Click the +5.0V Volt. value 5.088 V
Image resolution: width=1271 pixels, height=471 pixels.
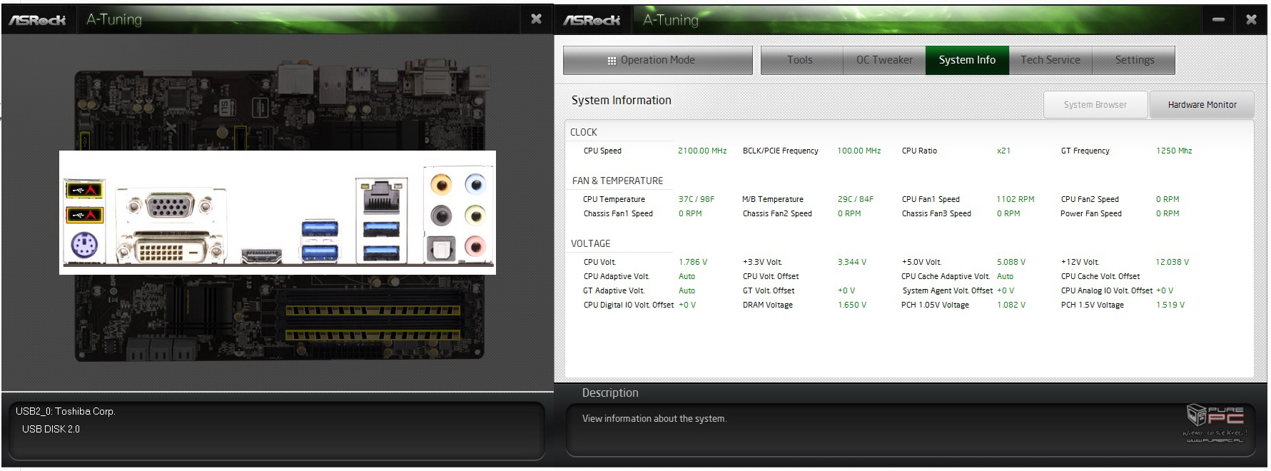point(1011,262)
